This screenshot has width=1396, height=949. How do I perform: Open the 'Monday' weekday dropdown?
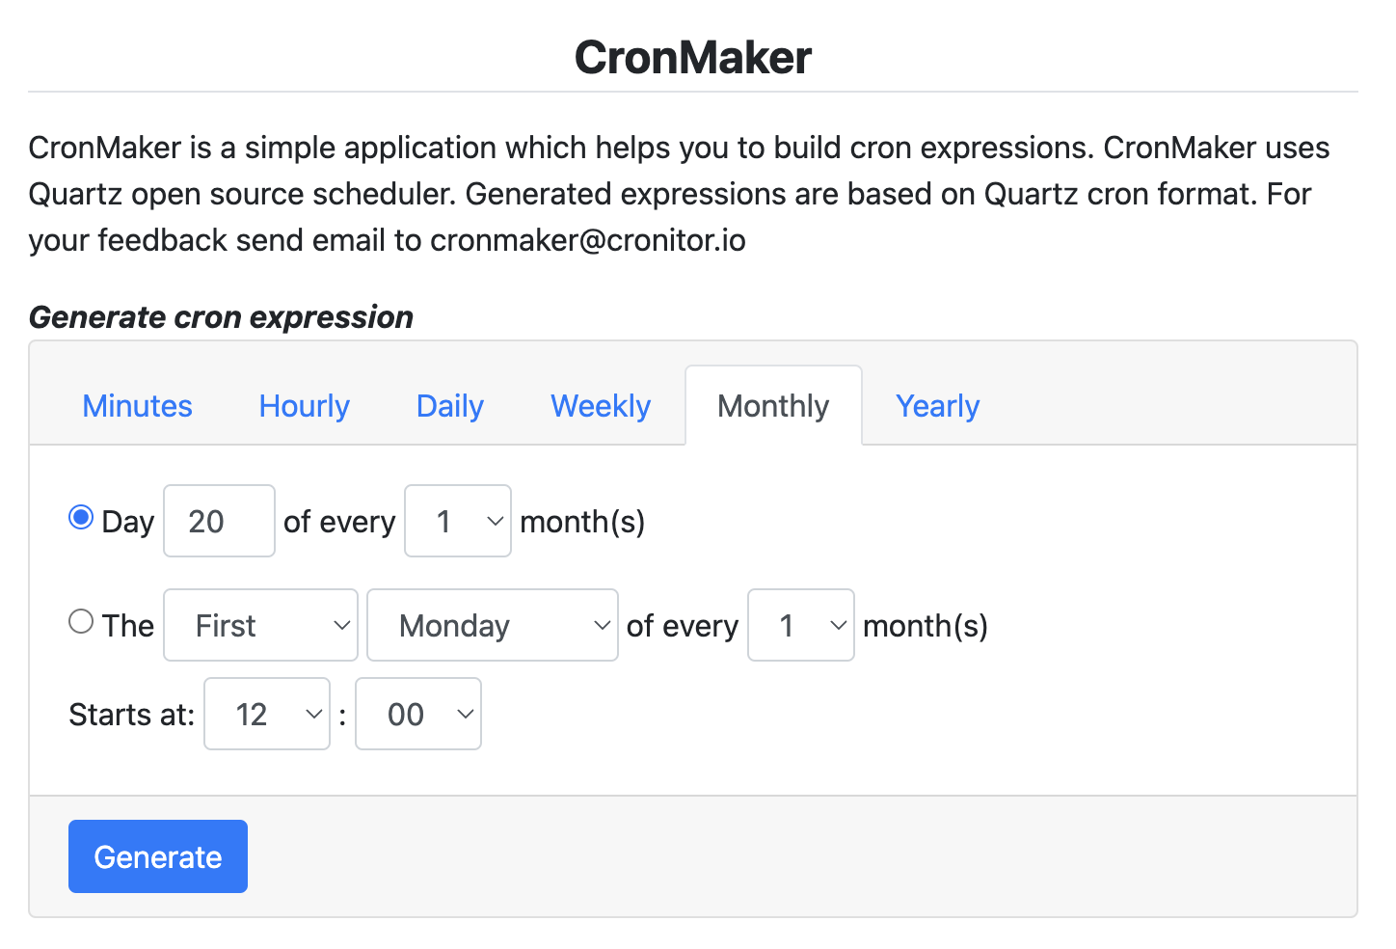(x=492, y=625)
